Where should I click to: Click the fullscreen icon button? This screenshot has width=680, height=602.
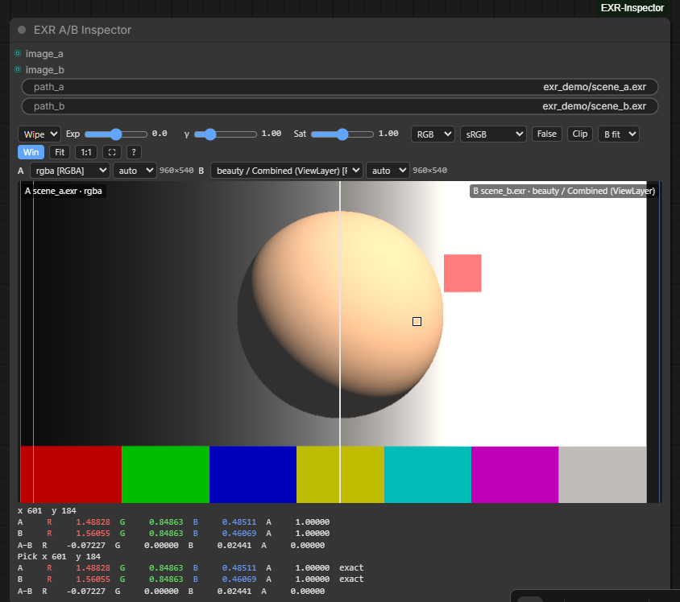click(x=112, y=152)
